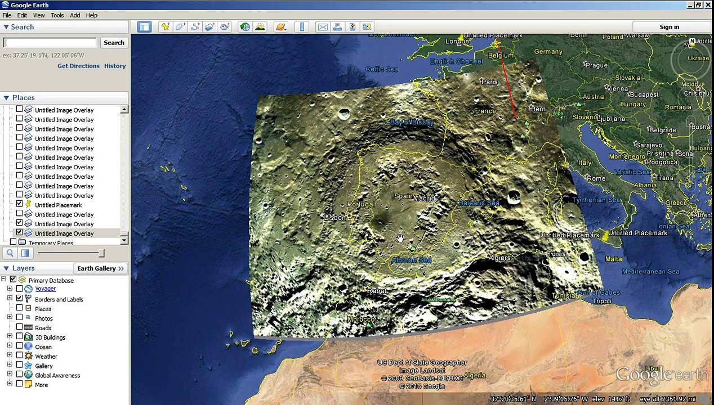The height and width of the screenshot is (405, 714).
Task: Click the Weather layer sun icon
Action: [x=28, y=357]
